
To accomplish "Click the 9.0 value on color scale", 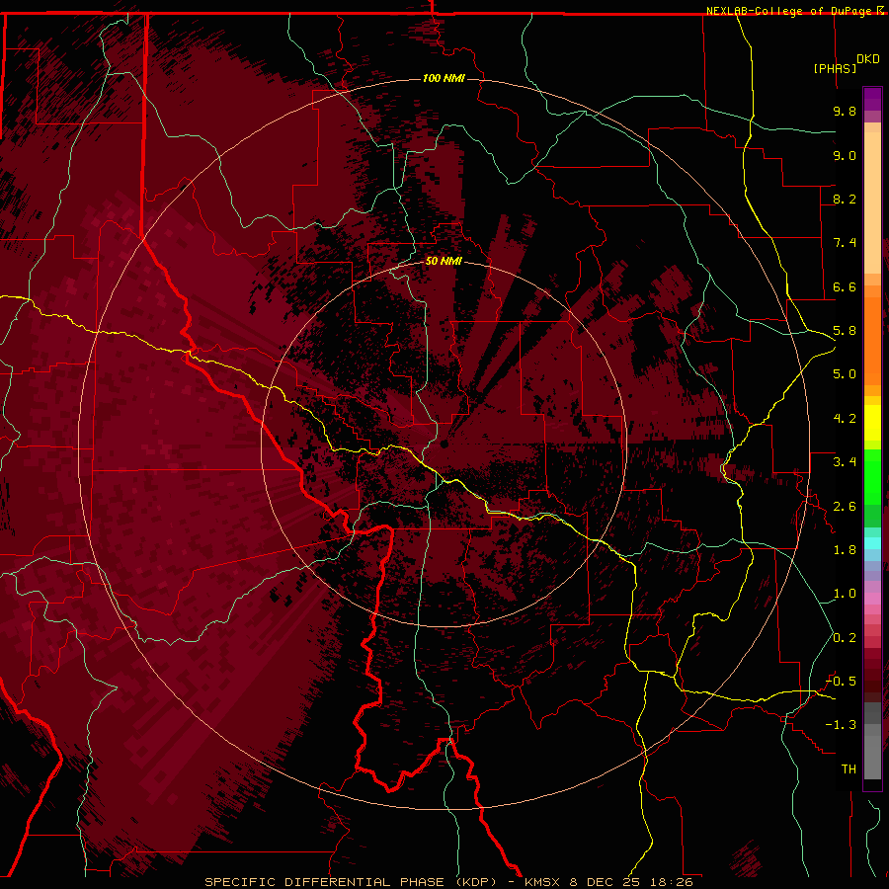I will coord(845,155).
